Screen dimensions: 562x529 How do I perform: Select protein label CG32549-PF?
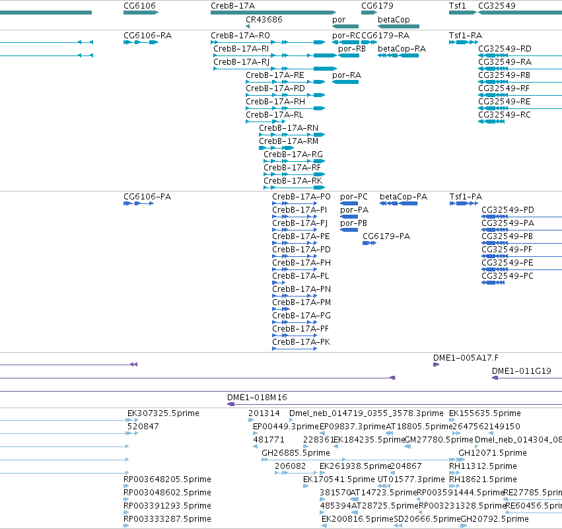coord(507,250)
